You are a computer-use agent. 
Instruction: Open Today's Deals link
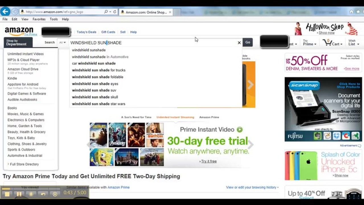(x=87, y=32)
